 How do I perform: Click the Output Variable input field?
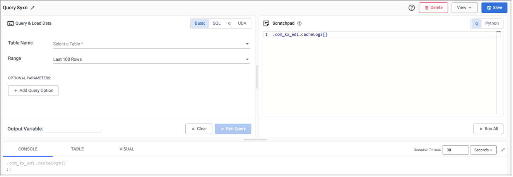(x=73, y=129)
